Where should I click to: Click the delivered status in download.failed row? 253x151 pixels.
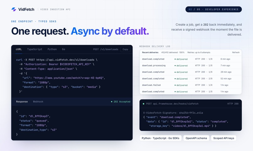pos(181,85)
